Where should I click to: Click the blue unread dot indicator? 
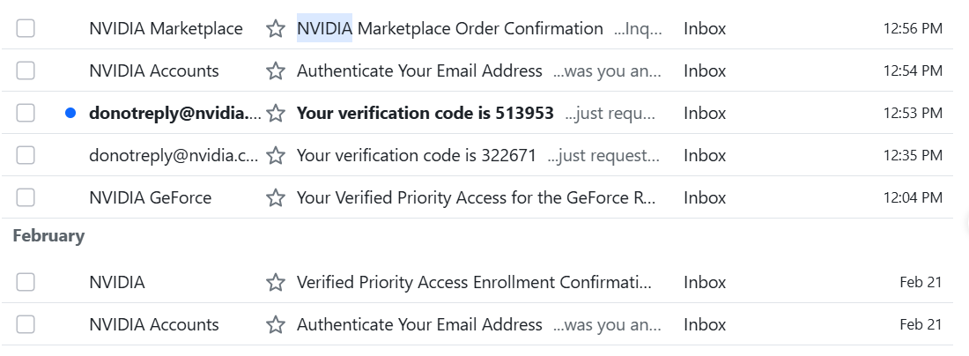click(x=70, y=113)
